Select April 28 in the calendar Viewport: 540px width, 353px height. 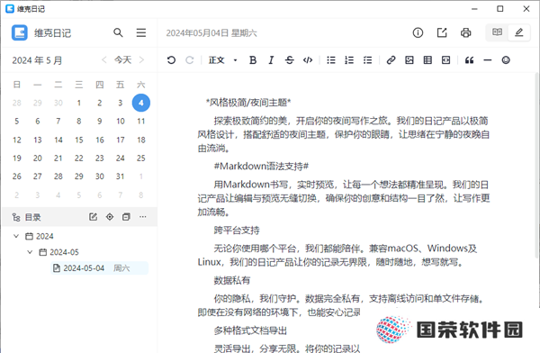pos(16,103)
